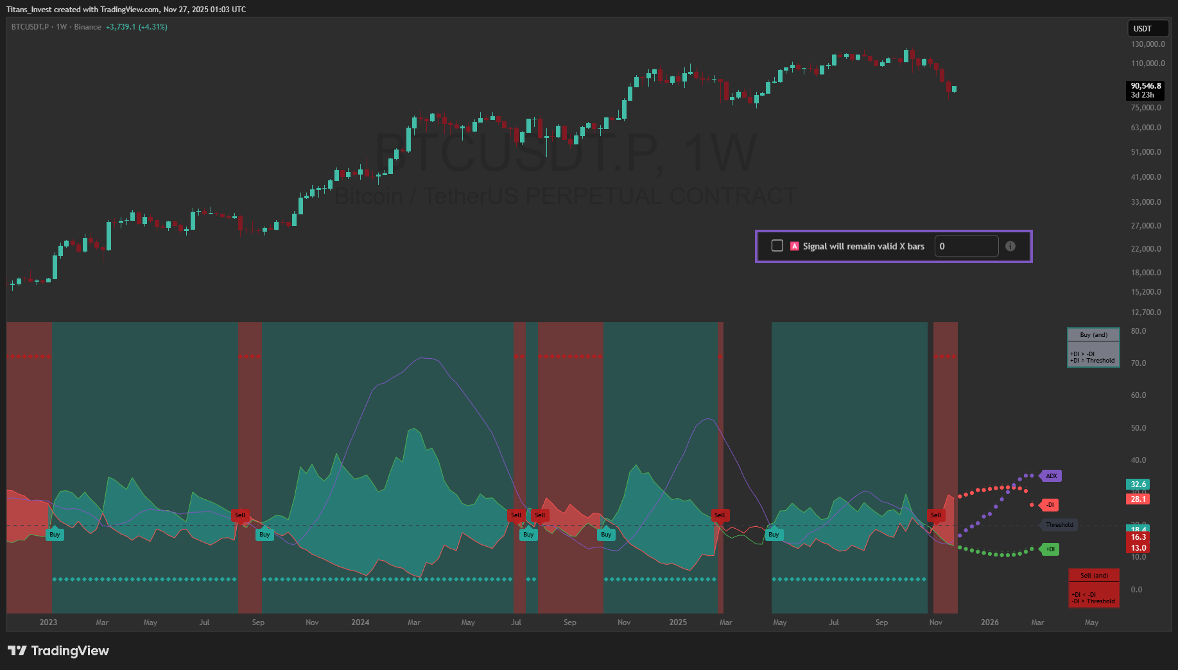Screen dimensions: 1178x670
Task: Click the Buy (and) conditions table
Action: coord(1093,347)
